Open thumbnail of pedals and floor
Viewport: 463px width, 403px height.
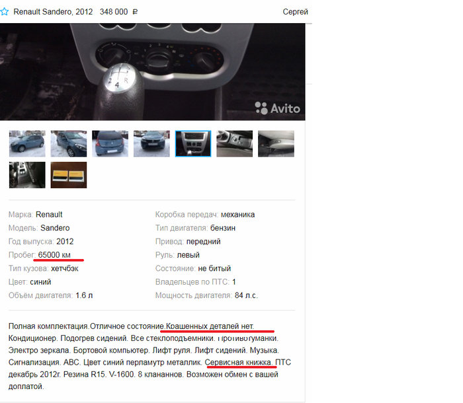[27, 175]
